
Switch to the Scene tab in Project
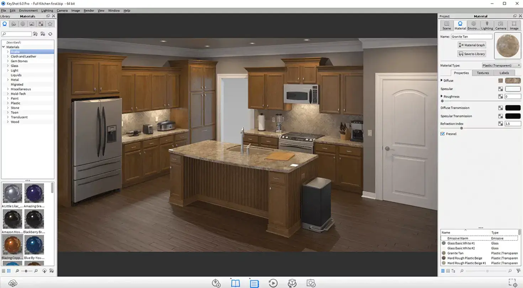click(447, 25)
